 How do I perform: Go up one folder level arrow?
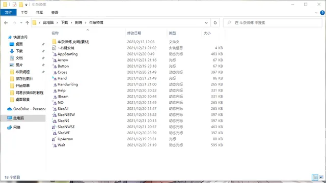tap(27, 23)
